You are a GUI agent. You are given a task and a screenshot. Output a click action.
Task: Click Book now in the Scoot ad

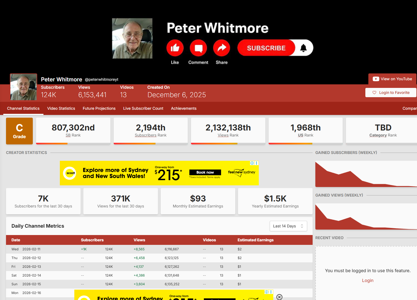pyautogui.click(x=205, y=172)
